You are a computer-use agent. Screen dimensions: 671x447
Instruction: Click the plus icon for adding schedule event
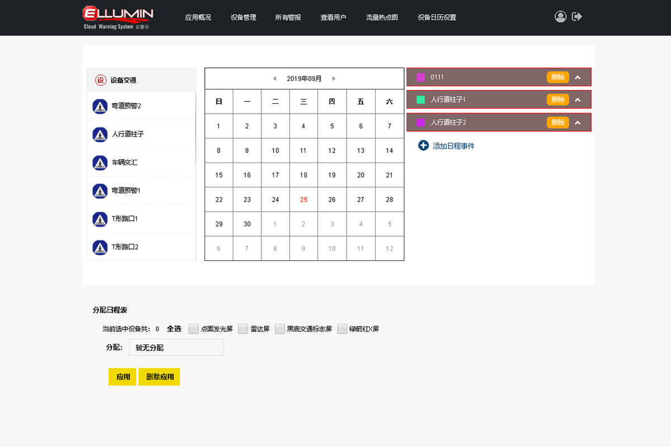coord(423,146)
